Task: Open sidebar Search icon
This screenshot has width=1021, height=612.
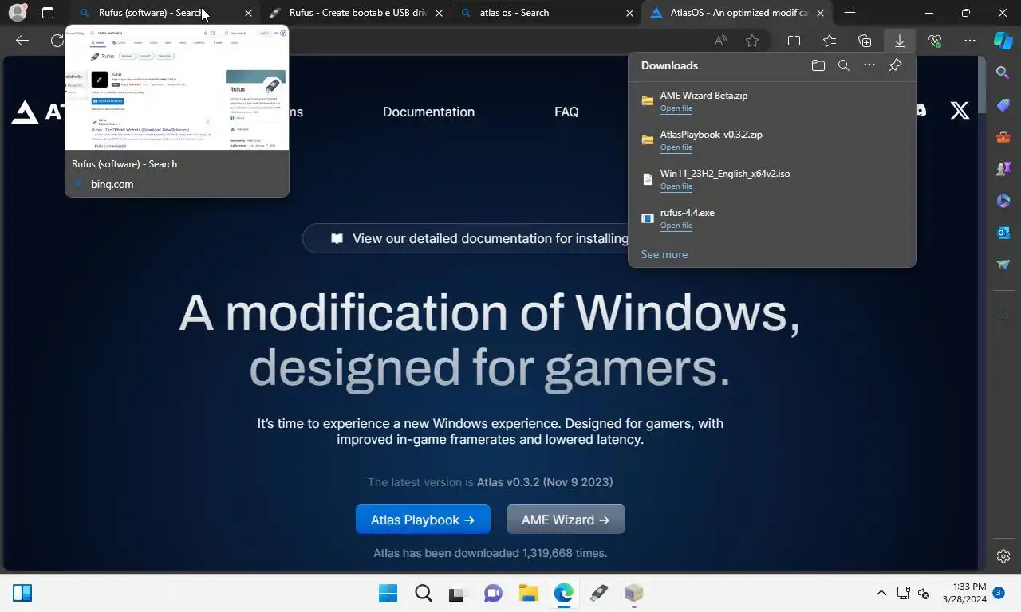Action: point(1003,73)
